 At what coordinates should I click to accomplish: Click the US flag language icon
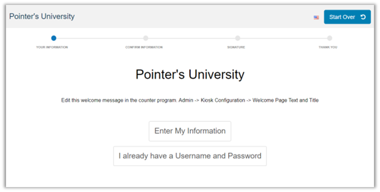(316, 17)
